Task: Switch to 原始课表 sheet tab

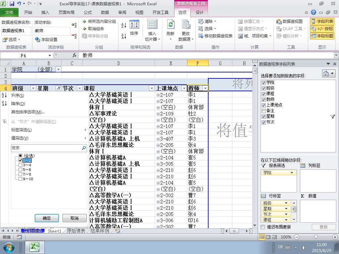Action: 76,231
